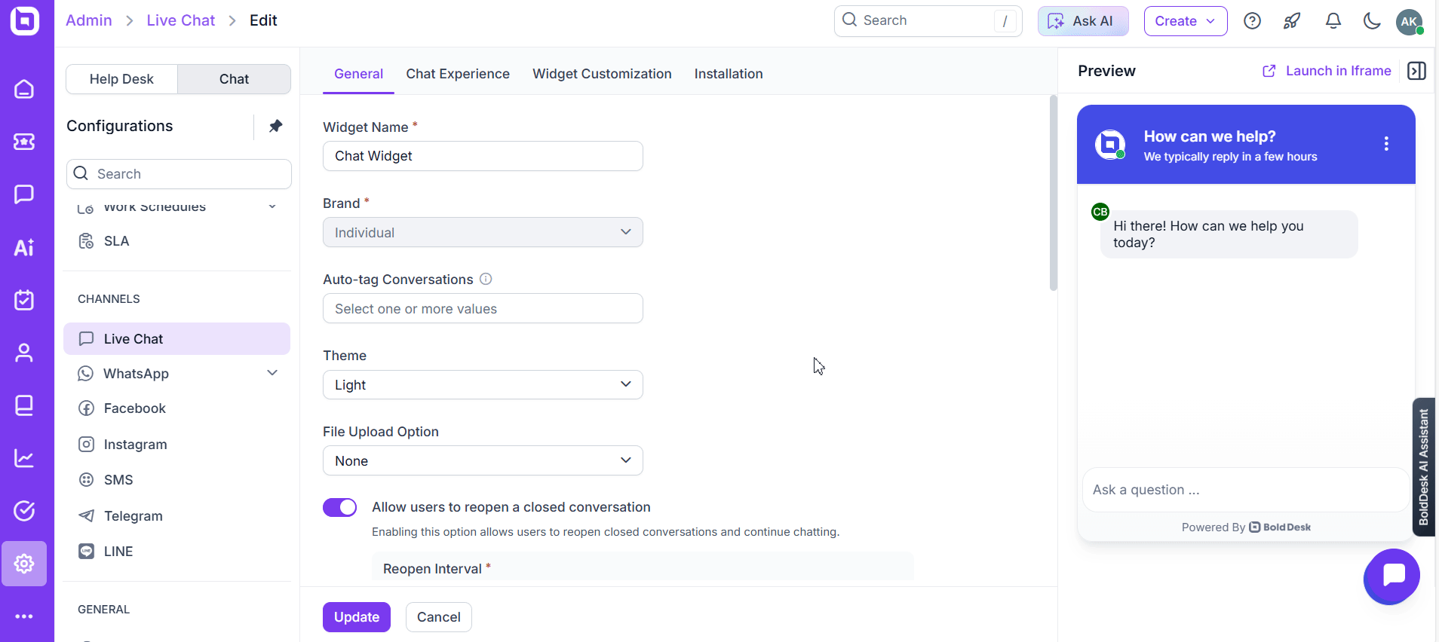1439x642 pixels.
Task: Click the Ask AI button
Action: point(1083,21)
